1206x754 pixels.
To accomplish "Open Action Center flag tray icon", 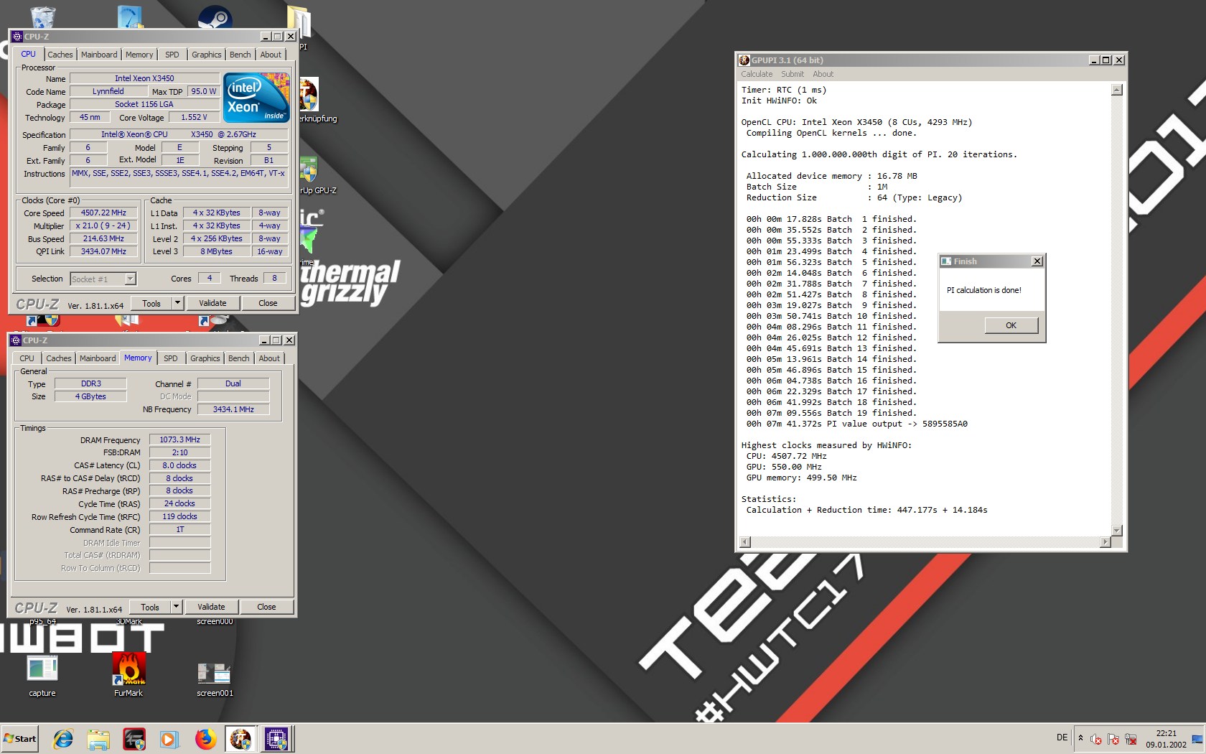I will click(x=1113, y=739).
